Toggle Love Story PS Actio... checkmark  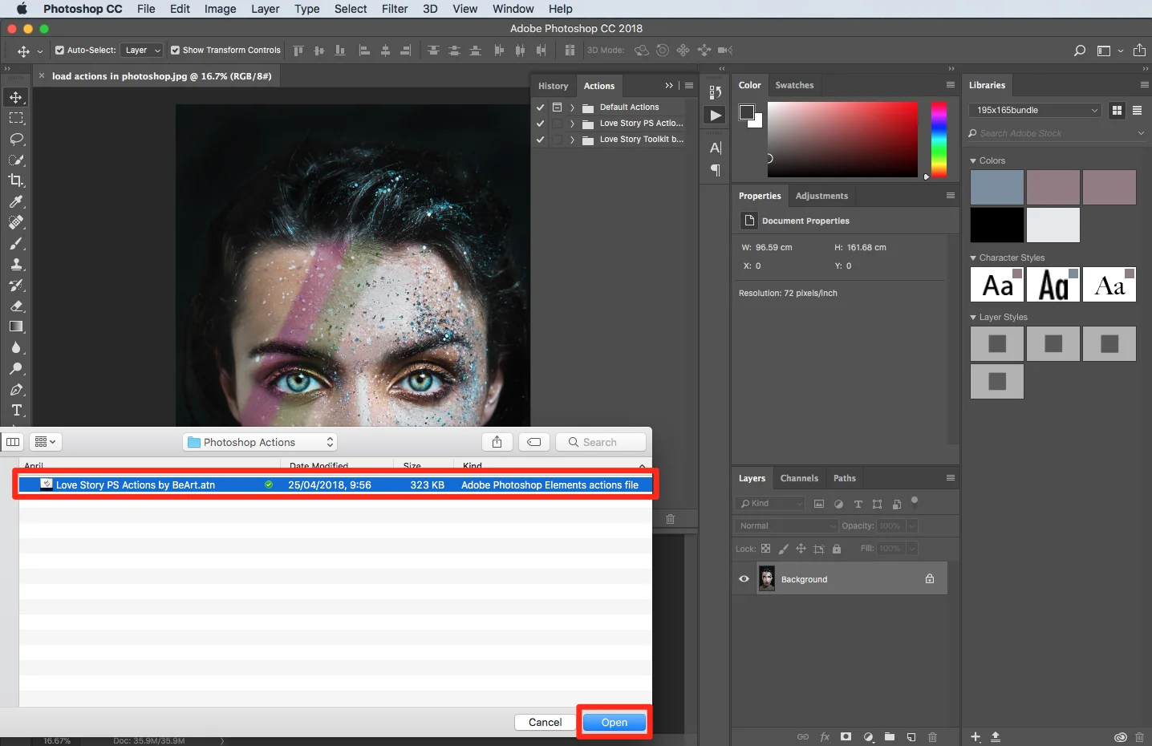[x=541, y=124]
